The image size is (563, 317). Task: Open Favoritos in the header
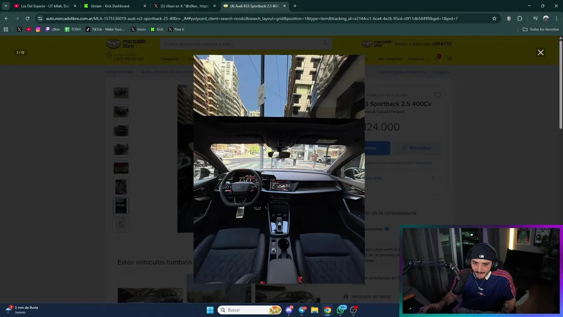click(x=416, y=59)
